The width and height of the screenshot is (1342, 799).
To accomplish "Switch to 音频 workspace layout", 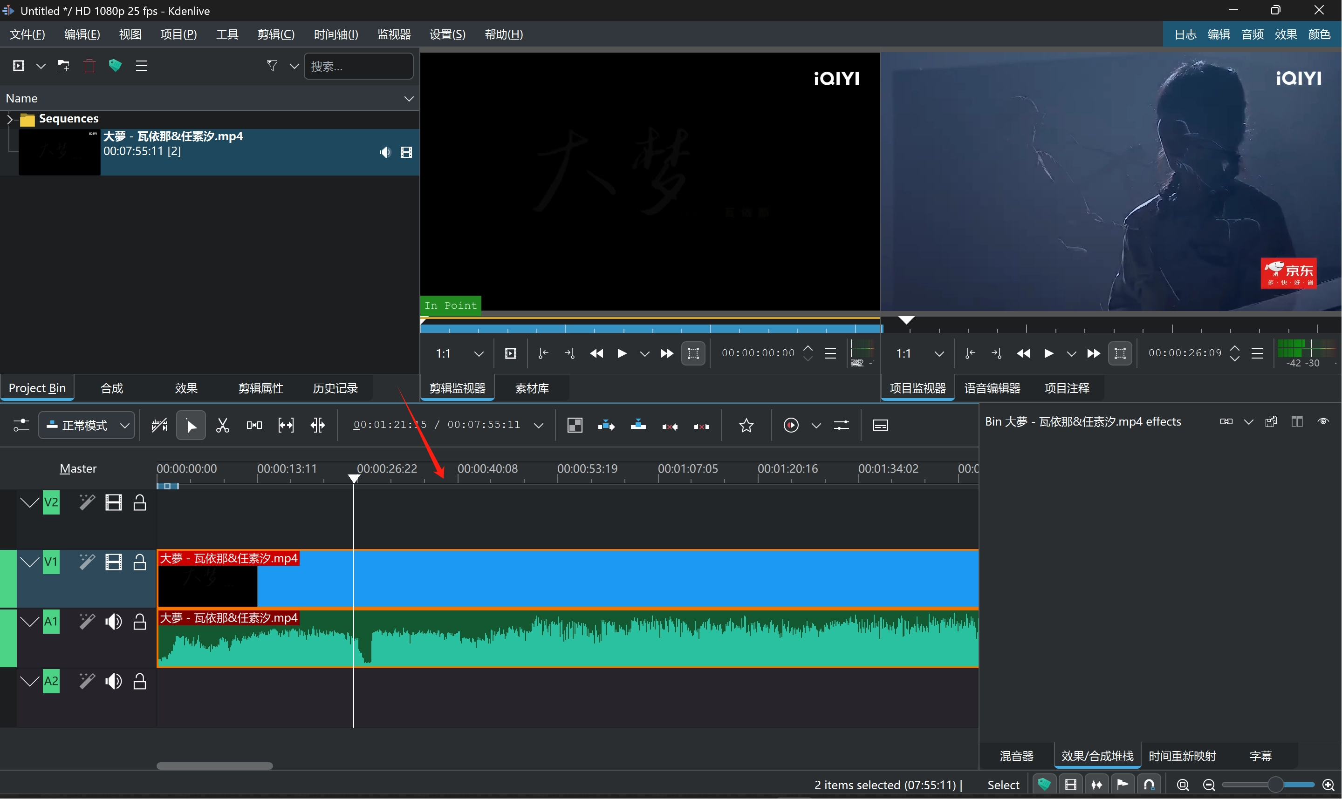I will click(x=1252, y=34).
